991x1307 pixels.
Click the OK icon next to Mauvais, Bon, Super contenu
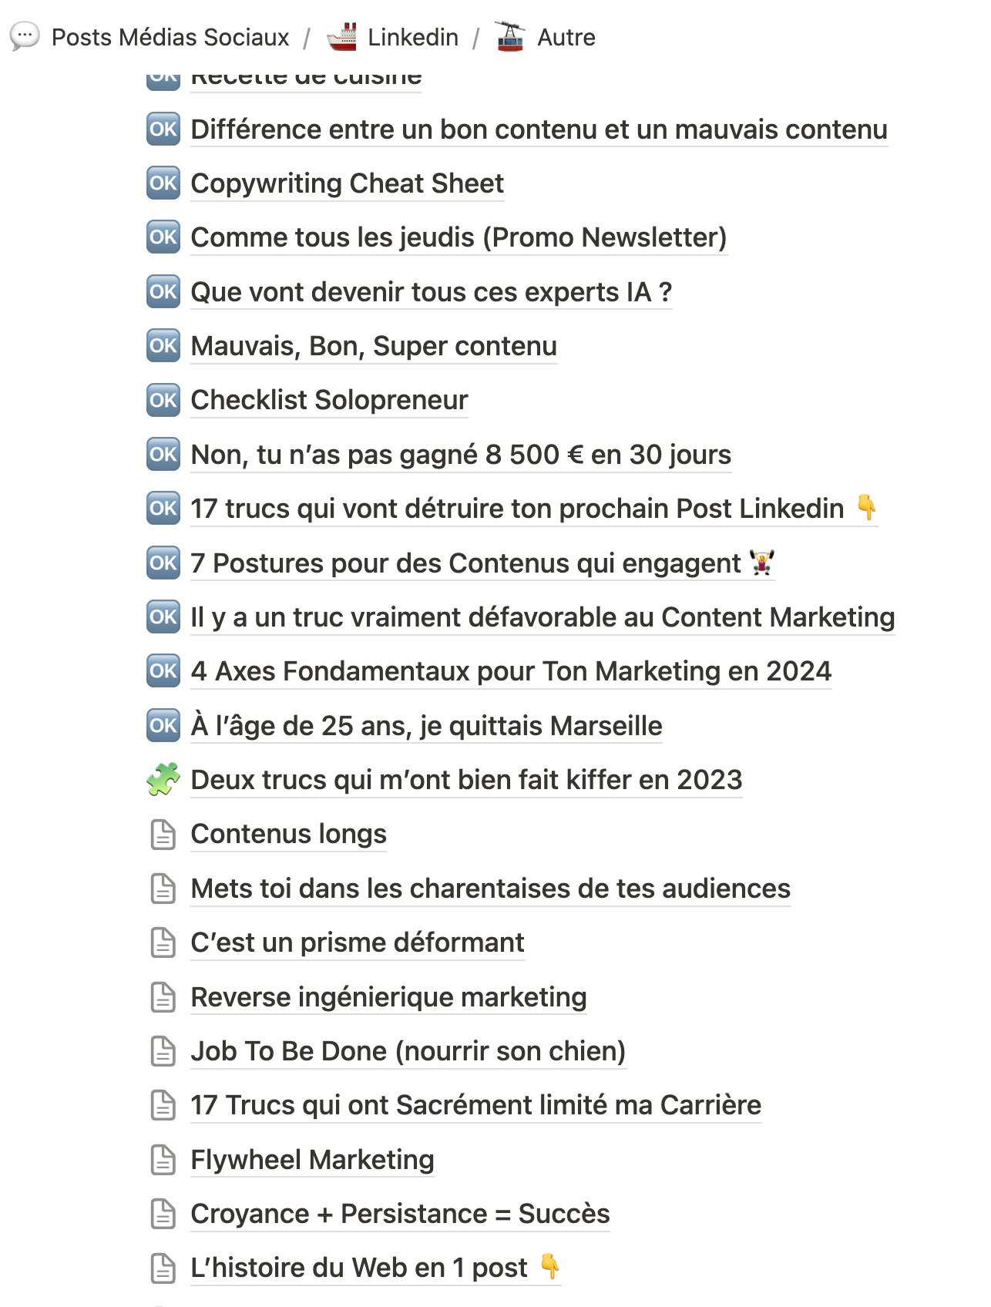pos(163,346)
